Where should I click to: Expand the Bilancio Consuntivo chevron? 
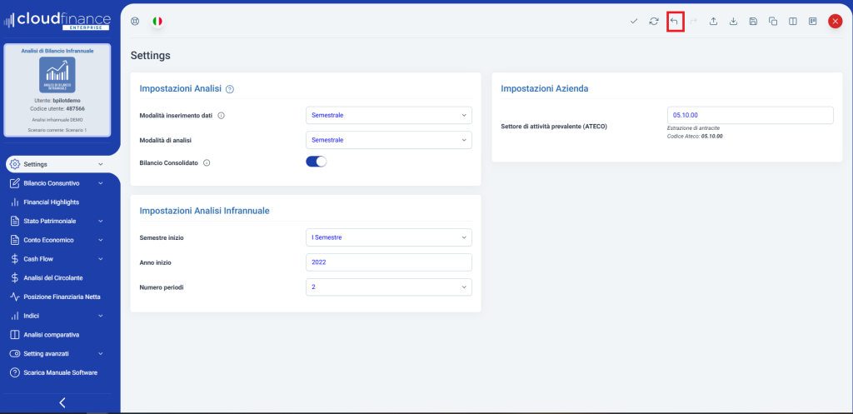(101, 183)
